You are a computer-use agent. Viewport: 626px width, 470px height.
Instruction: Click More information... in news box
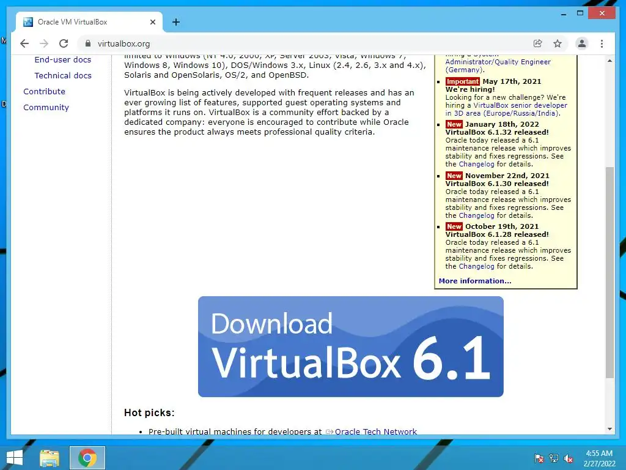point(474,281)
